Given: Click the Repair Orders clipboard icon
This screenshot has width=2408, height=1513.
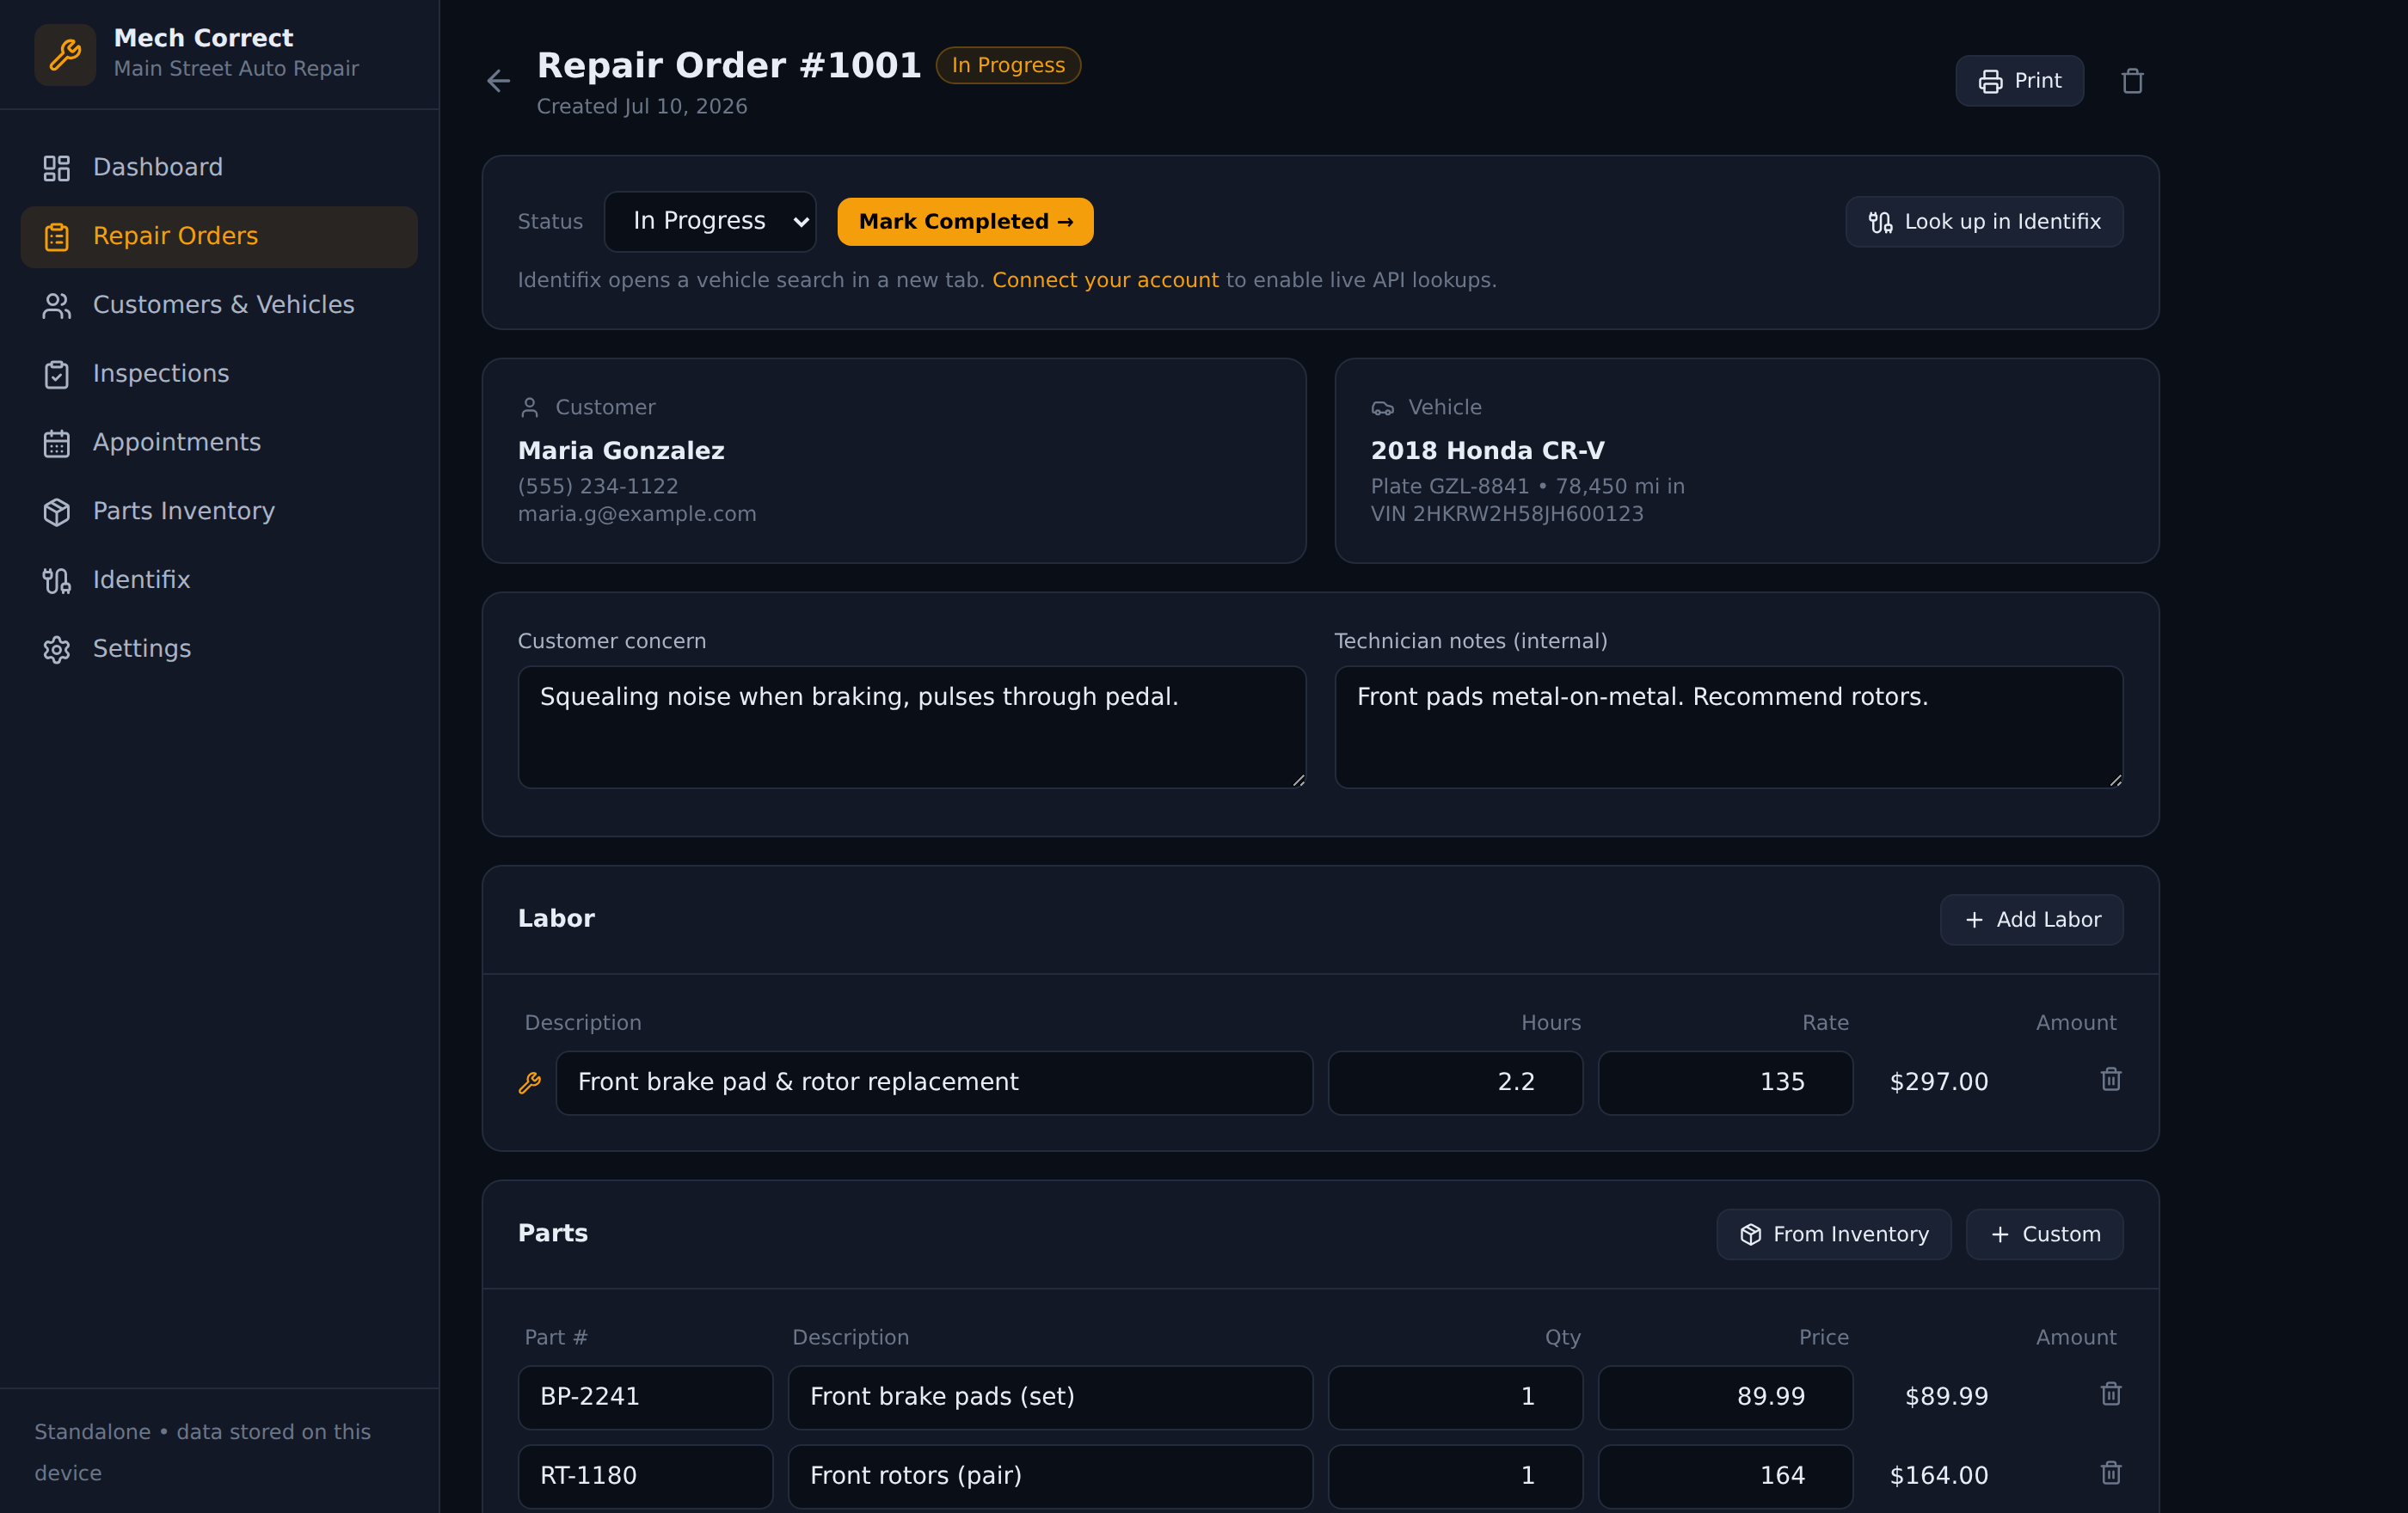Looking at the screenshot, I should pyautogui.click(x=57, y=237).
